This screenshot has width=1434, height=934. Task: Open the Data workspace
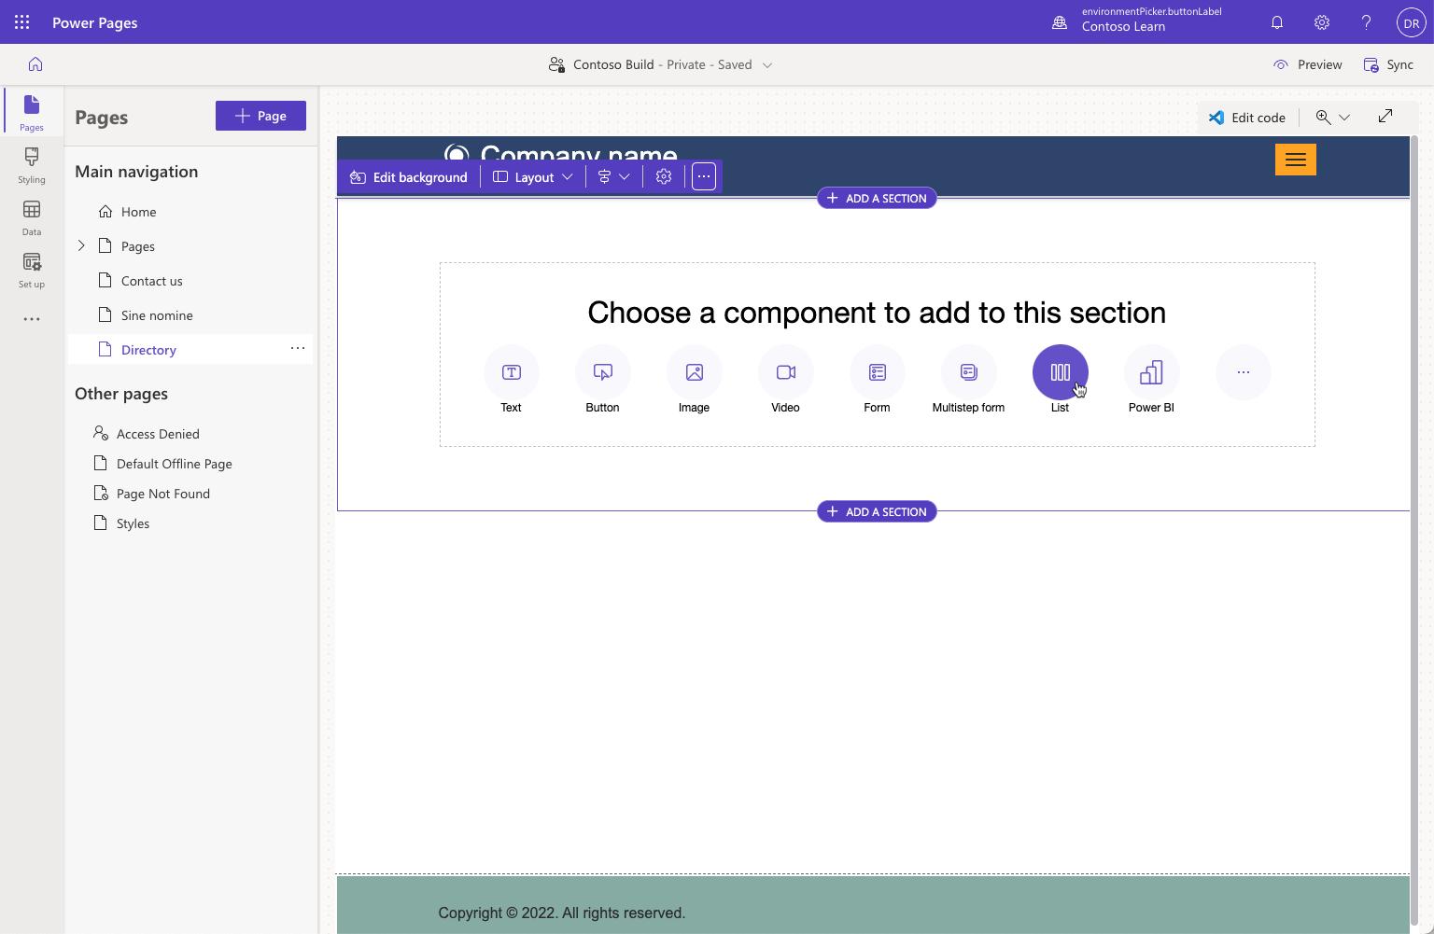click(x=31, y=216)
